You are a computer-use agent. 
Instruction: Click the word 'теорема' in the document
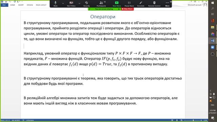pyautogui.click(x=88, y=78)
